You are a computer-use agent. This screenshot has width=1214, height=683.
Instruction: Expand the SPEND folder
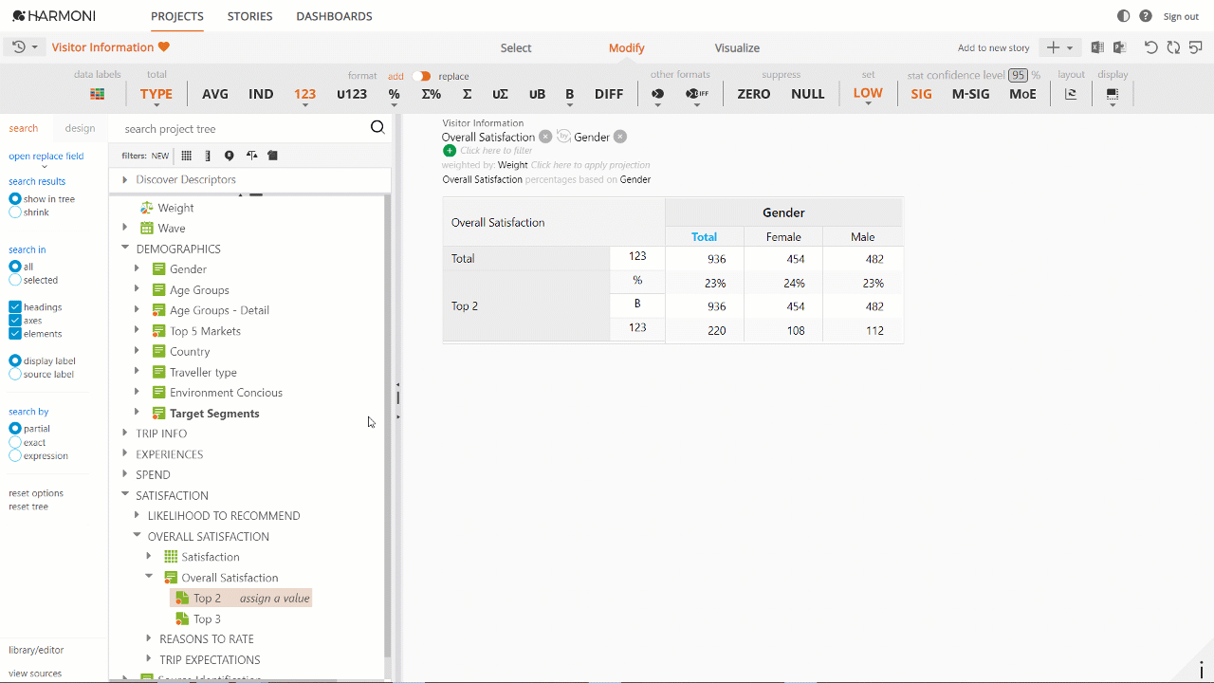pos(124,474)
